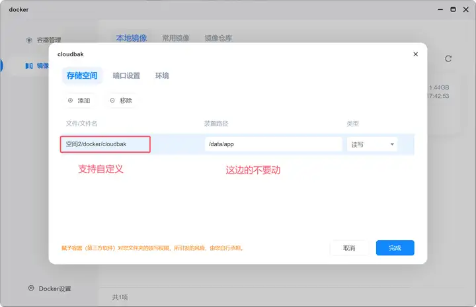Minimize the docker window
Viewport: 476px width, 307px height.
click(440, 10)
